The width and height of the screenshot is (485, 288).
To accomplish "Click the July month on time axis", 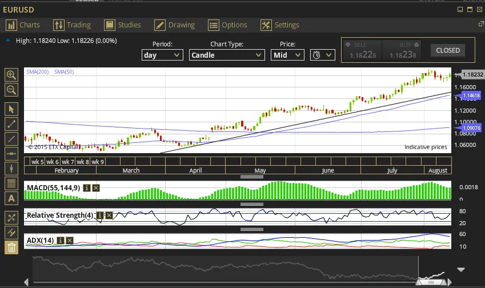I will (392, 170).
